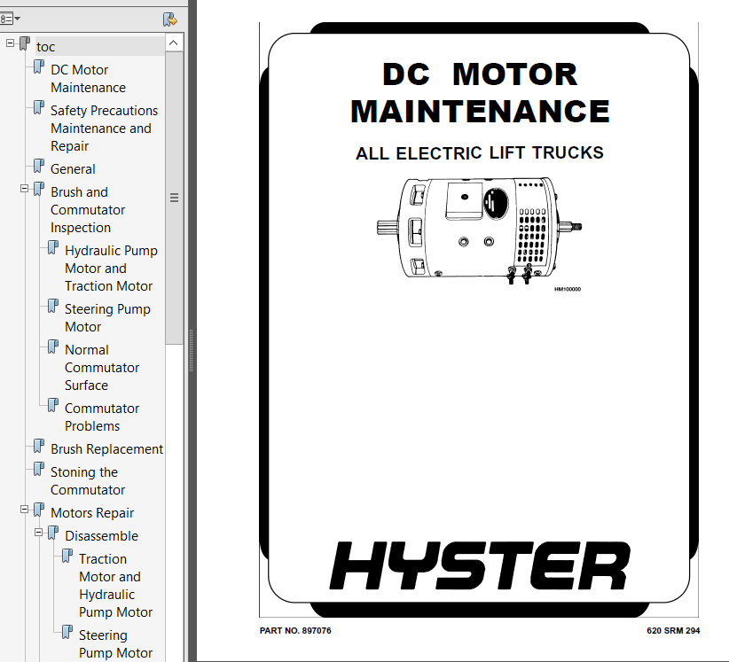Screen dimensions: 729x662
Task: Click bookmark icon beside toc
Action: [25, 43]
